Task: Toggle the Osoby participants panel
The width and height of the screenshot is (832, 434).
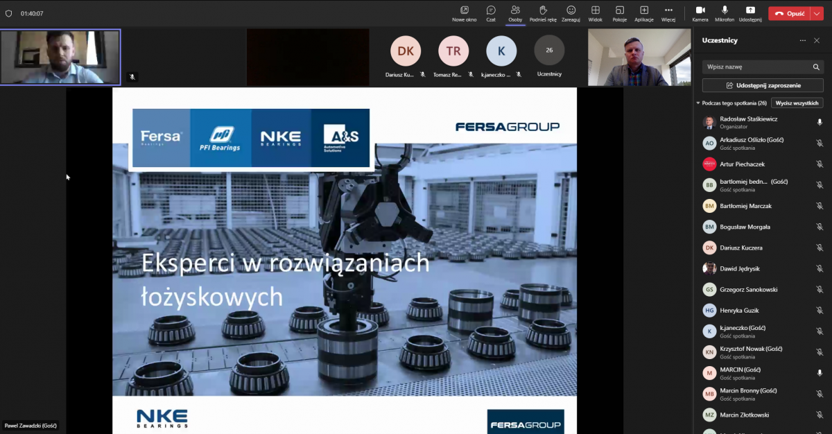Action: (x=515, y=13)
